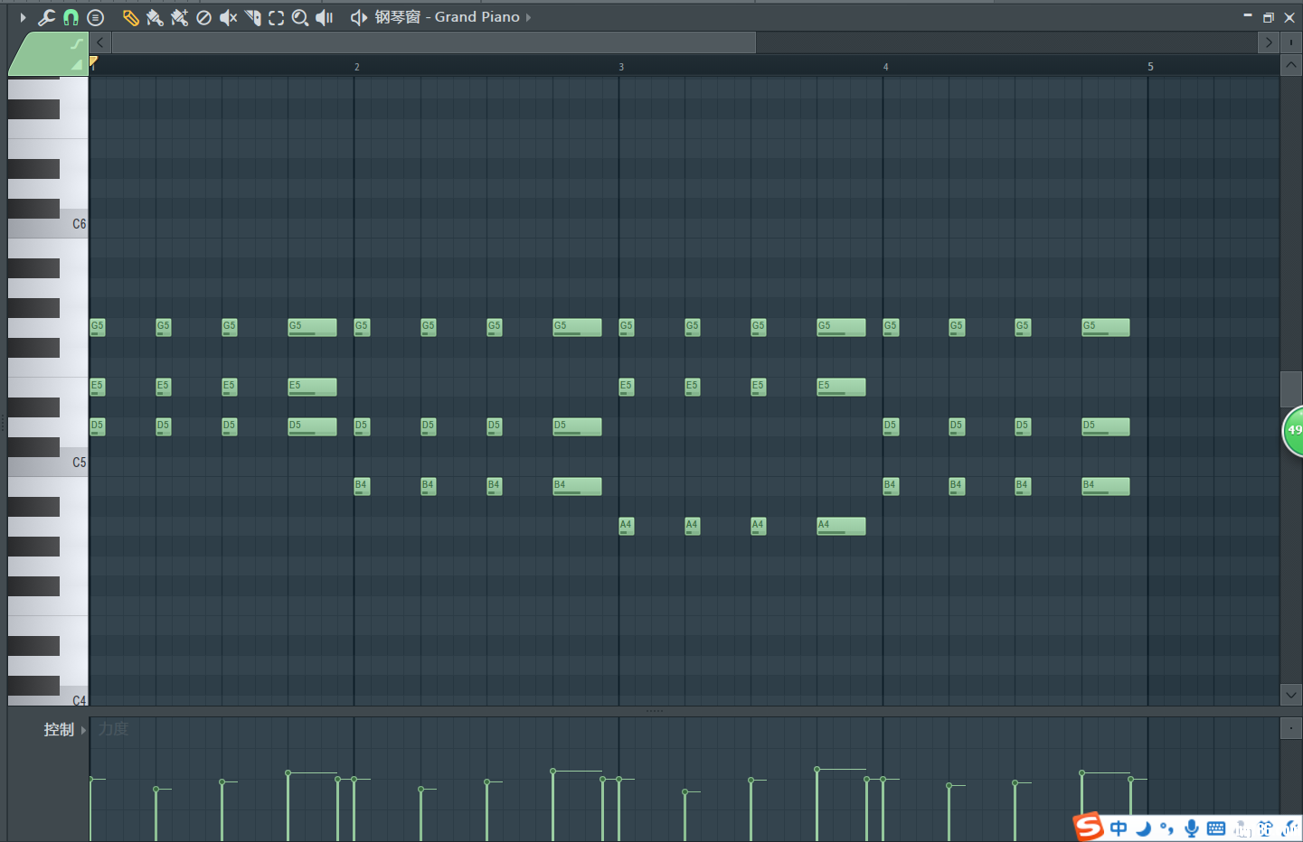Click the horizontal scroll right arrow
This screenshot has height=842, width=1303.
click(x=1268, y=42)
